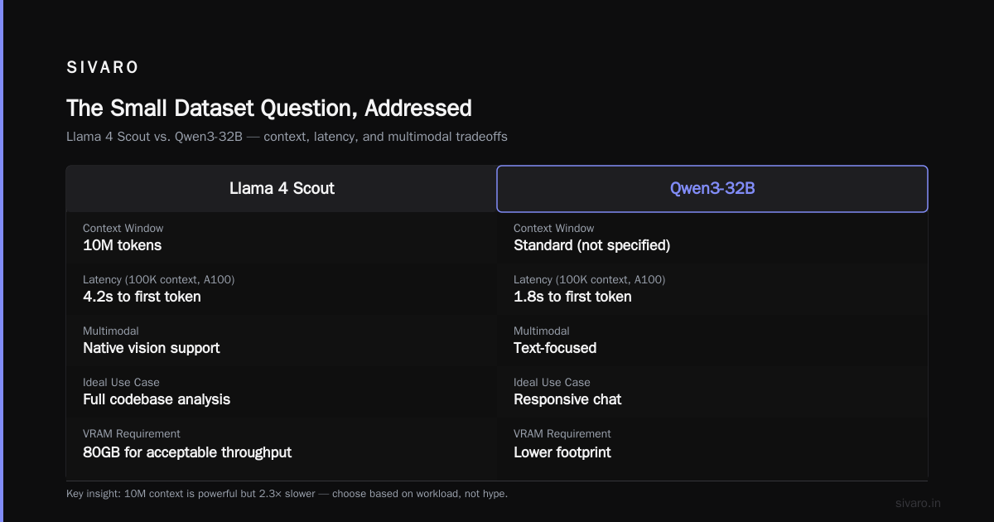Click the 'Text-focused' value
Viewport: 994px width, 522px height.
pyautogui.click(x=555, y=348)
